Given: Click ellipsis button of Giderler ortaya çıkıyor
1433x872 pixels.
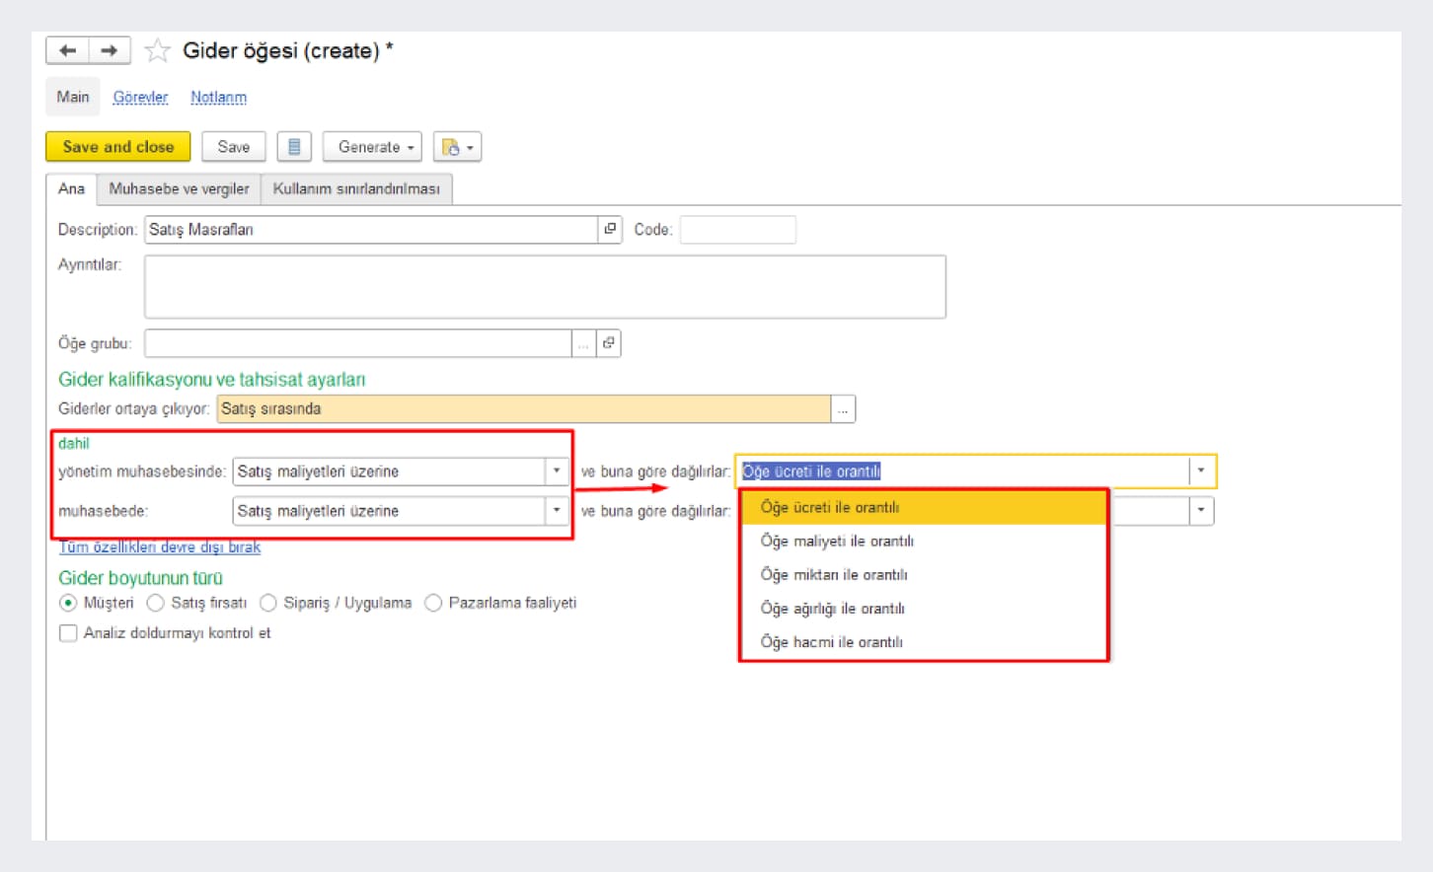Looking at the screenshot, I should 843,409.
